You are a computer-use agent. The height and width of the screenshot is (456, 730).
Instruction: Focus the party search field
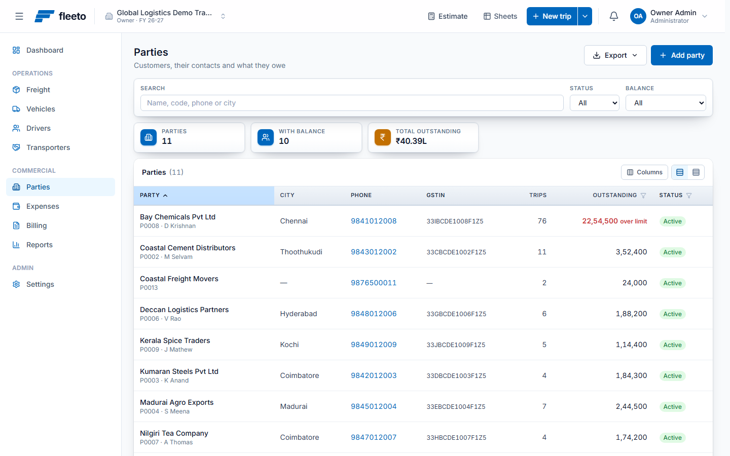pos(352,103)
